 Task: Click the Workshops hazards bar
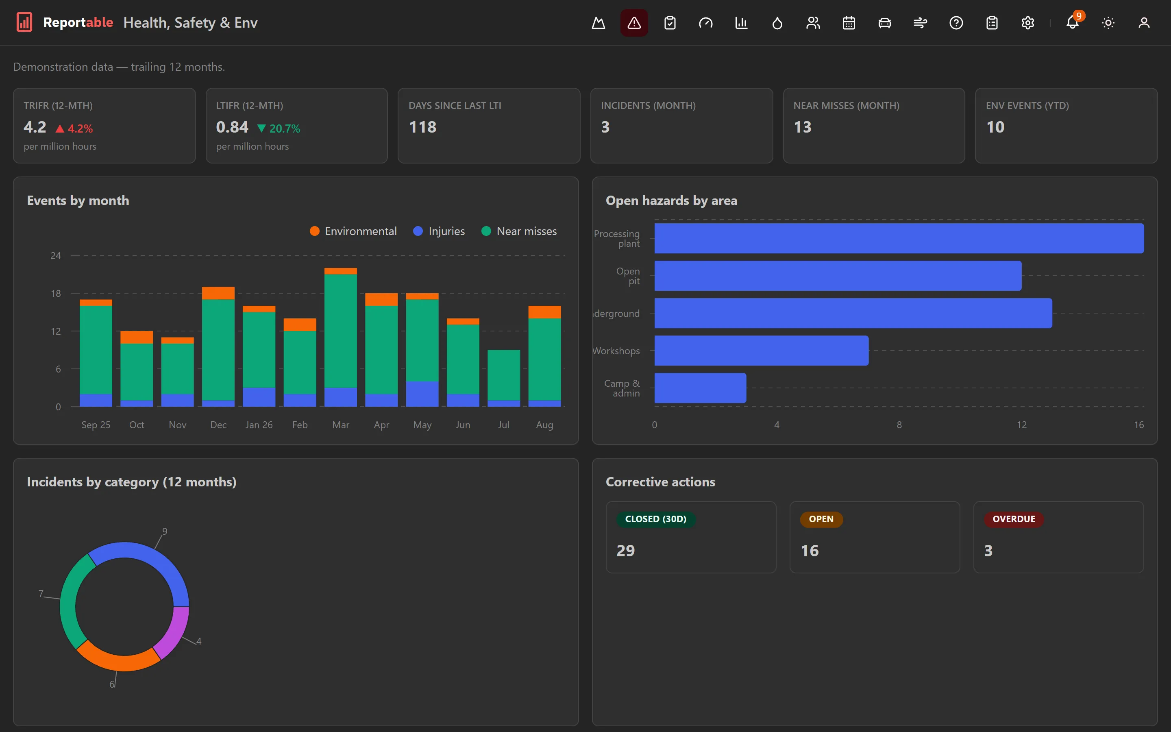762,351
